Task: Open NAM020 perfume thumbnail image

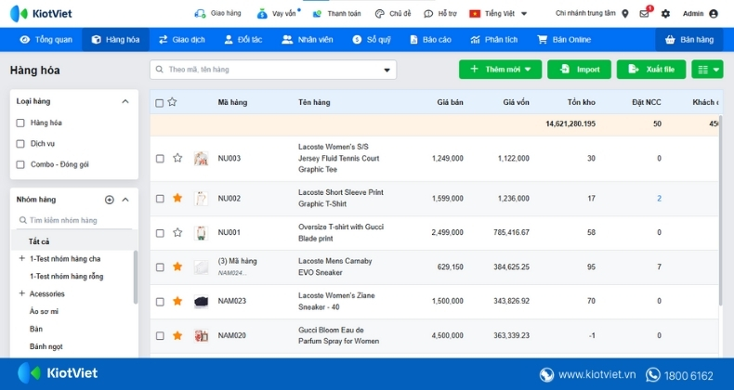Action: click(x=201, y=336)
